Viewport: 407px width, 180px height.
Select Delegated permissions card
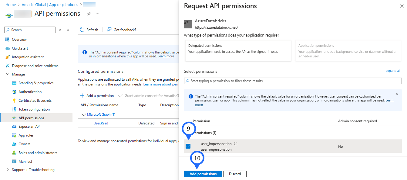coord(238,51)
